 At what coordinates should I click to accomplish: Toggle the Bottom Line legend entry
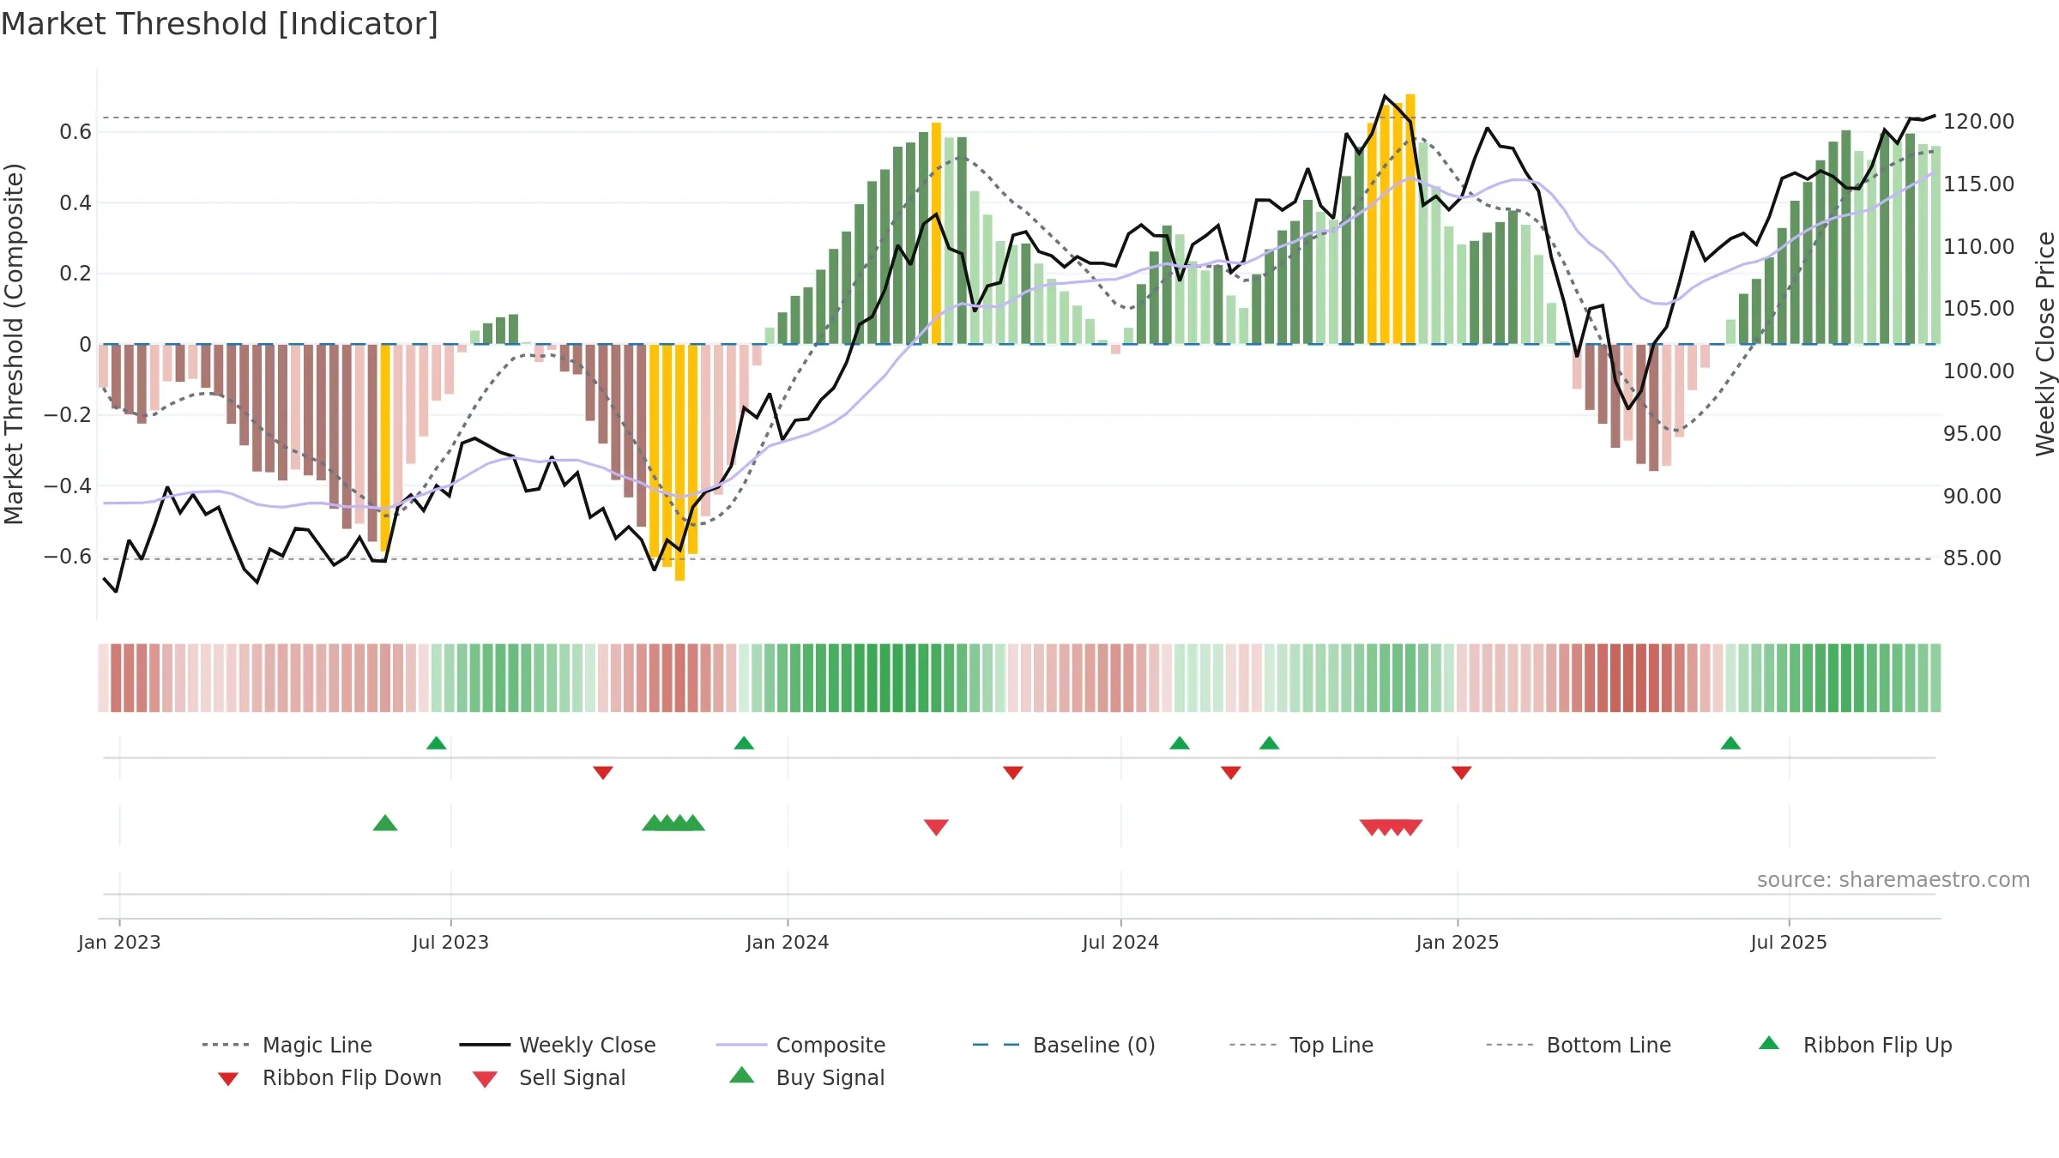click(1579, 1045)
